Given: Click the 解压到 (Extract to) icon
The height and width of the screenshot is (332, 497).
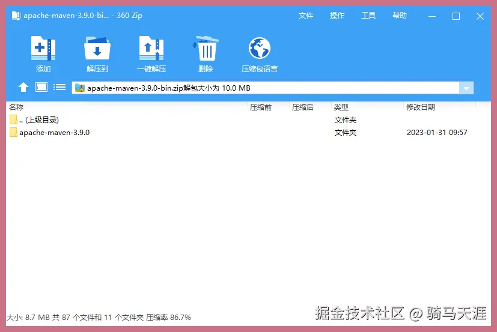Looking at the screenshot, I should pos(97,48).
